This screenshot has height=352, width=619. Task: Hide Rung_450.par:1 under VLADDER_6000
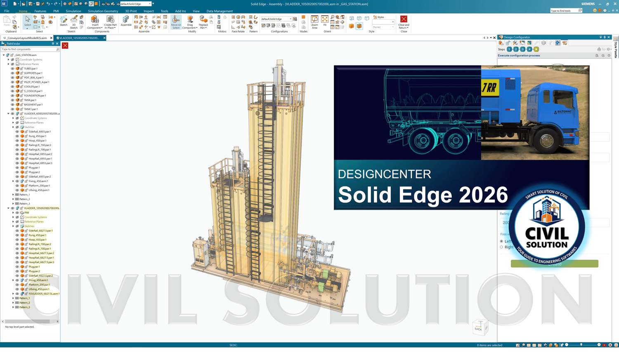(17, 136)
